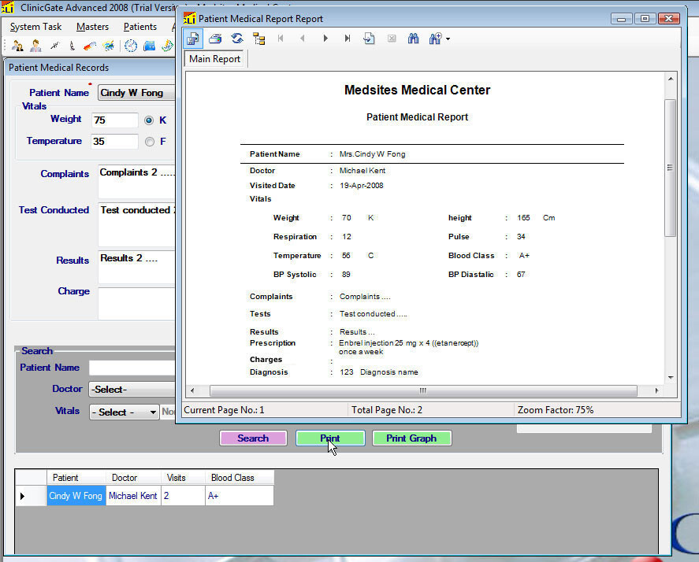Go to first report page
The width and height of the screenshot is (699, 562).
281,39
